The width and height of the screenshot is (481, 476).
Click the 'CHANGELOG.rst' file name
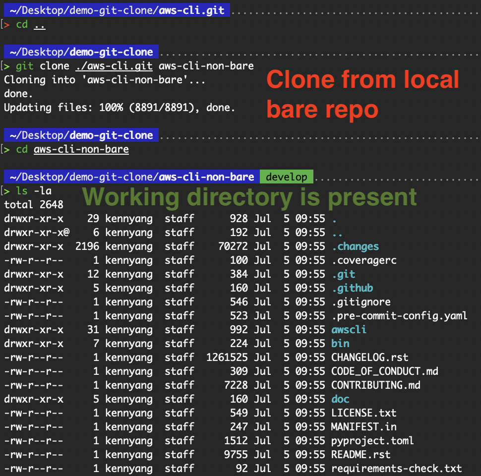(x=369, y=357)
